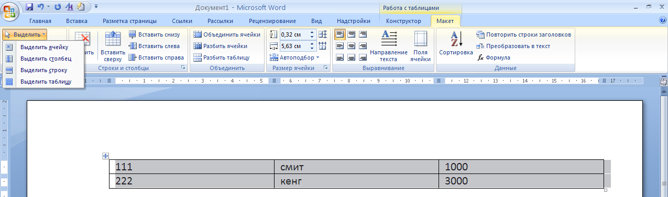Click Вставить справа
Screen dimensions: 668x197
pyautogui.click(x=156, y=57)
